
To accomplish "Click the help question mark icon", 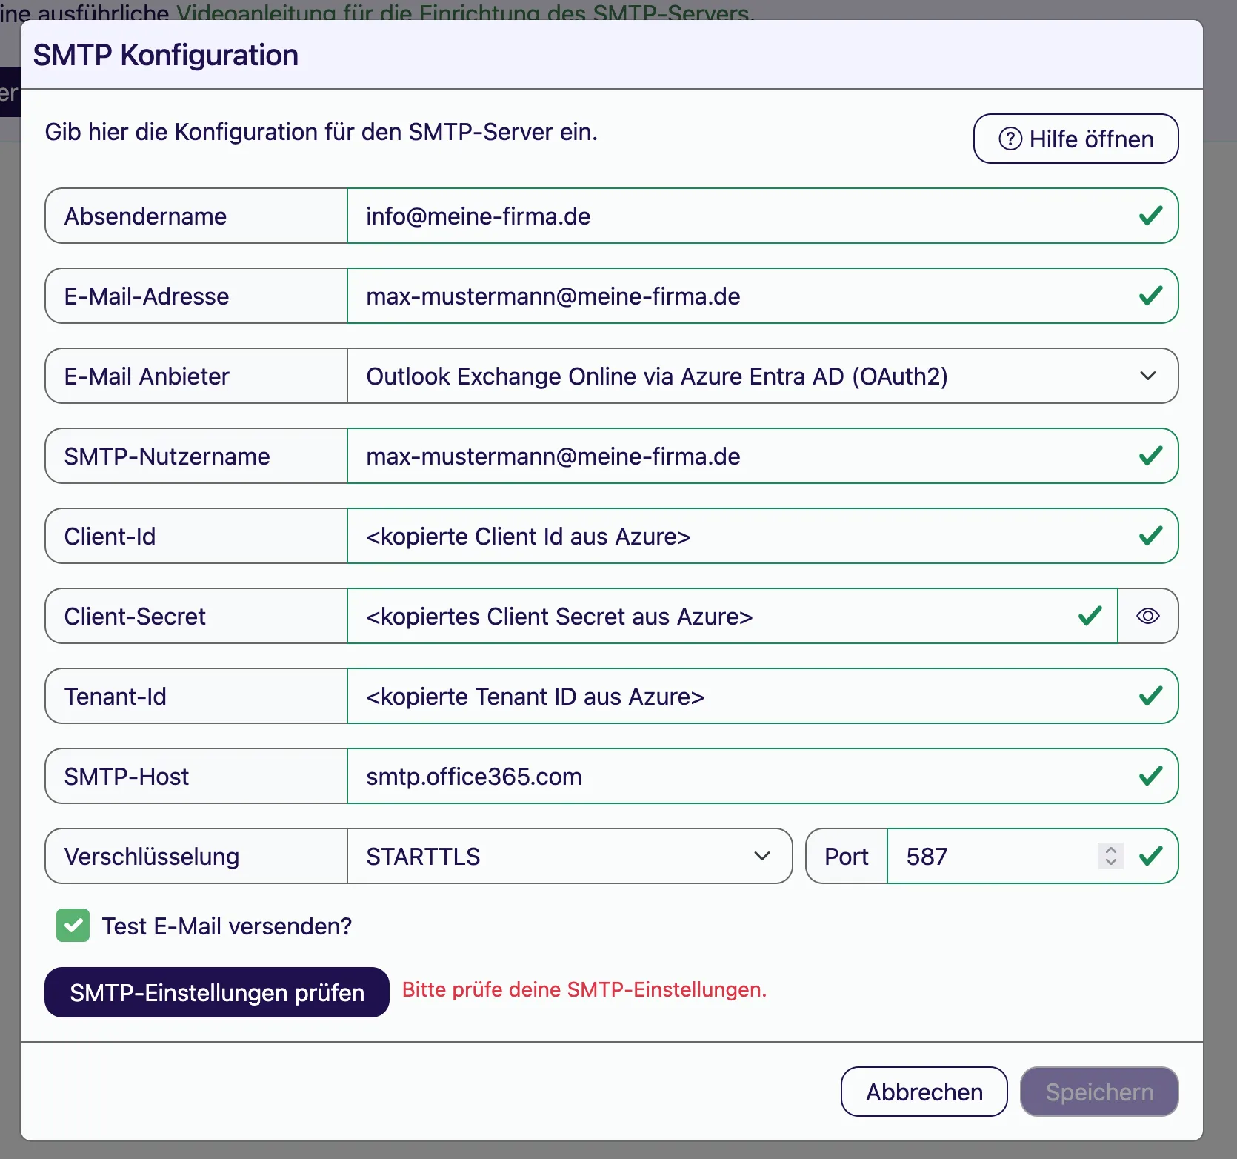I will tap(1010, 139).
